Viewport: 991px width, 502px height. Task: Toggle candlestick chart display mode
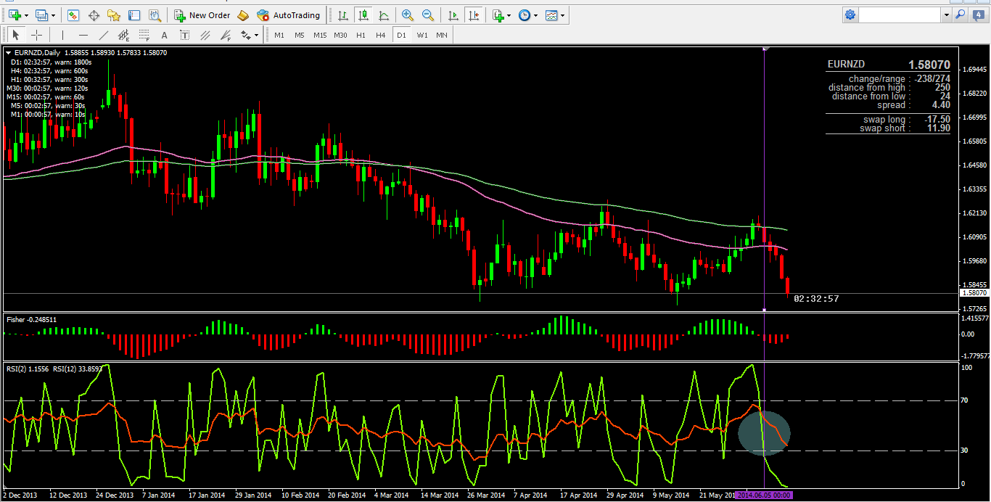pos(363,15)
